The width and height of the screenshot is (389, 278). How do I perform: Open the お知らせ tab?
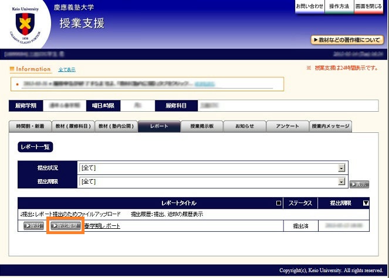(245, 126)
